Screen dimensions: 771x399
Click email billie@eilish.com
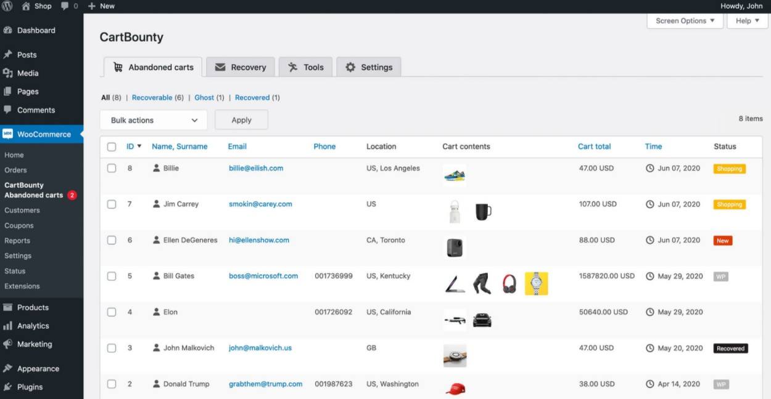(x=256, y=168)
